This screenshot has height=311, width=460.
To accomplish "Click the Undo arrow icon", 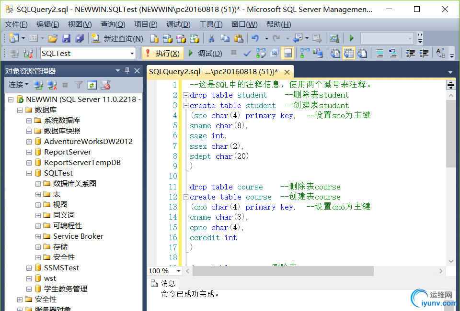I will [x=255, y=38].
